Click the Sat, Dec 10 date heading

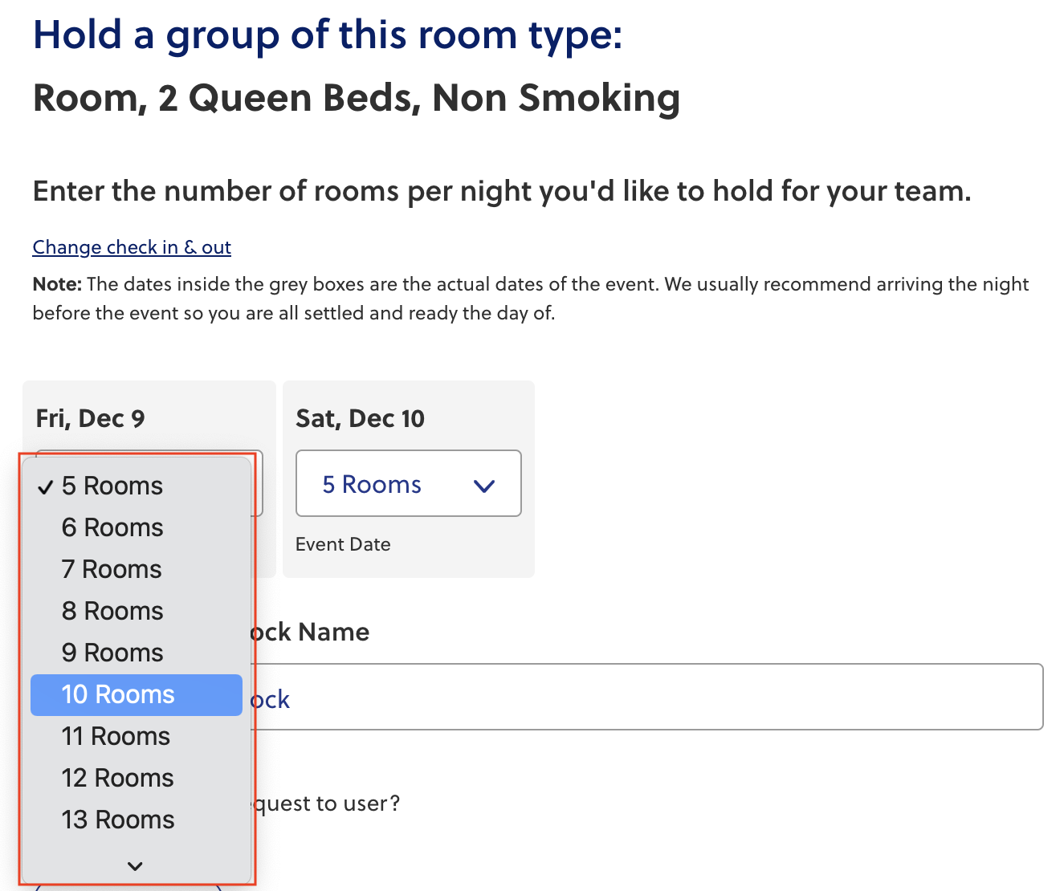pyautogui.click(x=360, y=419)
